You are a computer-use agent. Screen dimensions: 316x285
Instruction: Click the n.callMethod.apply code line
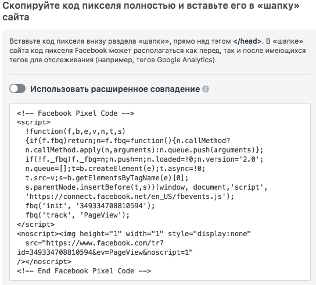click(144, 150)
